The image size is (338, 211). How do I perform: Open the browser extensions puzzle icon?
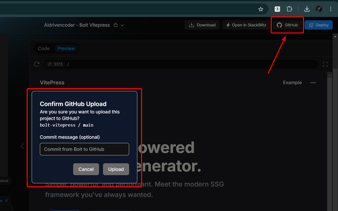[289, 9]
